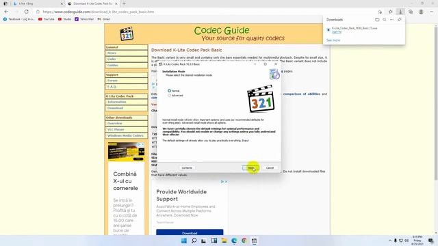This screenshot has height=246, width=438.
Task: Open Information under K-Lite Codec Pack
Action: [127, 102]
